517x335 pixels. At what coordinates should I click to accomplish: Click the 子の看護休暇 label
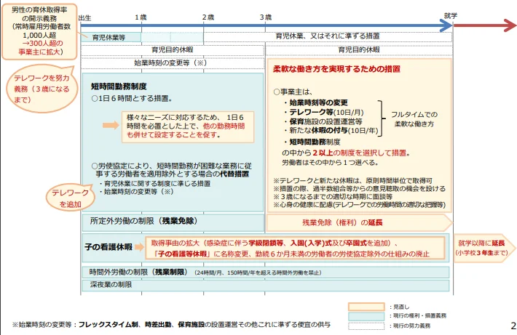click(114, 247)
